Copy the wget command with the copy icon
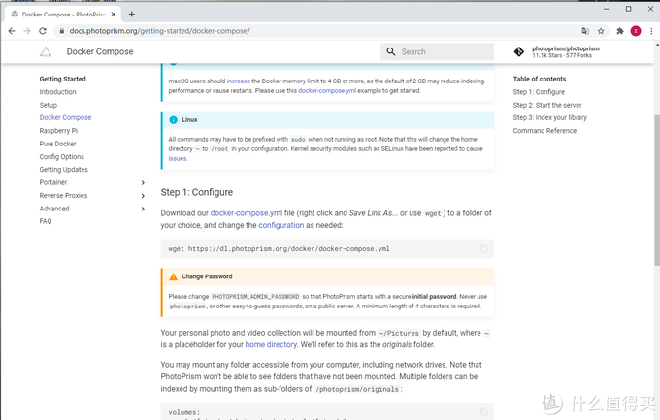 484,248
